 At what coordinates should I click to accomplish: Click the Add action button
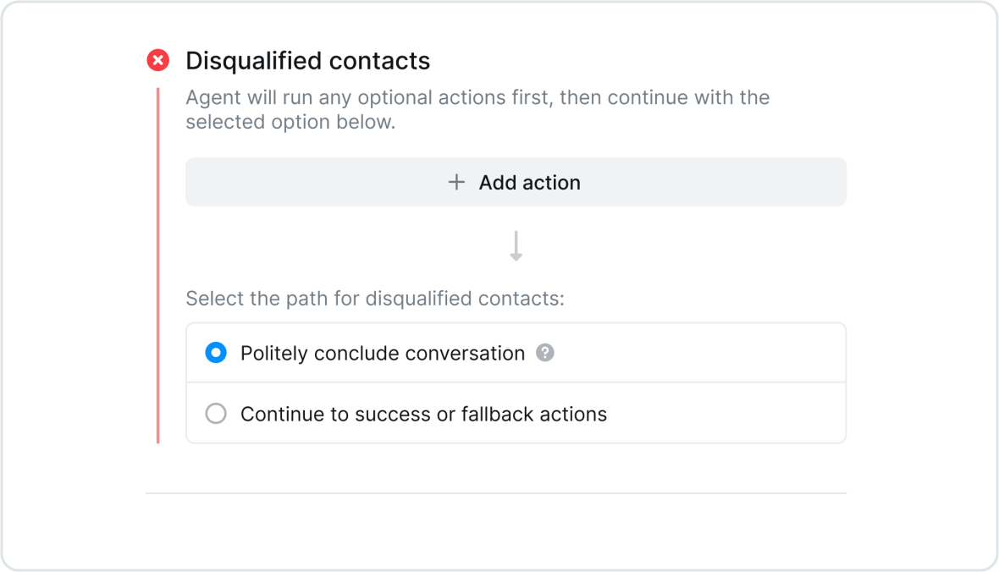(516, 182)
